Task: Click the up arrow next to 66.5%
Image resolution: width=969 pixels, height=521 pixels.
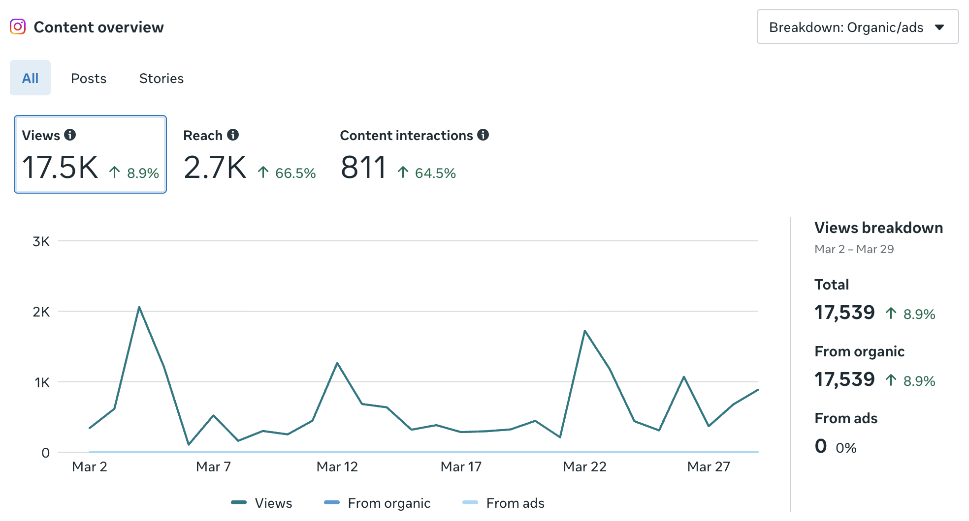Action: [x=264, y=172]
